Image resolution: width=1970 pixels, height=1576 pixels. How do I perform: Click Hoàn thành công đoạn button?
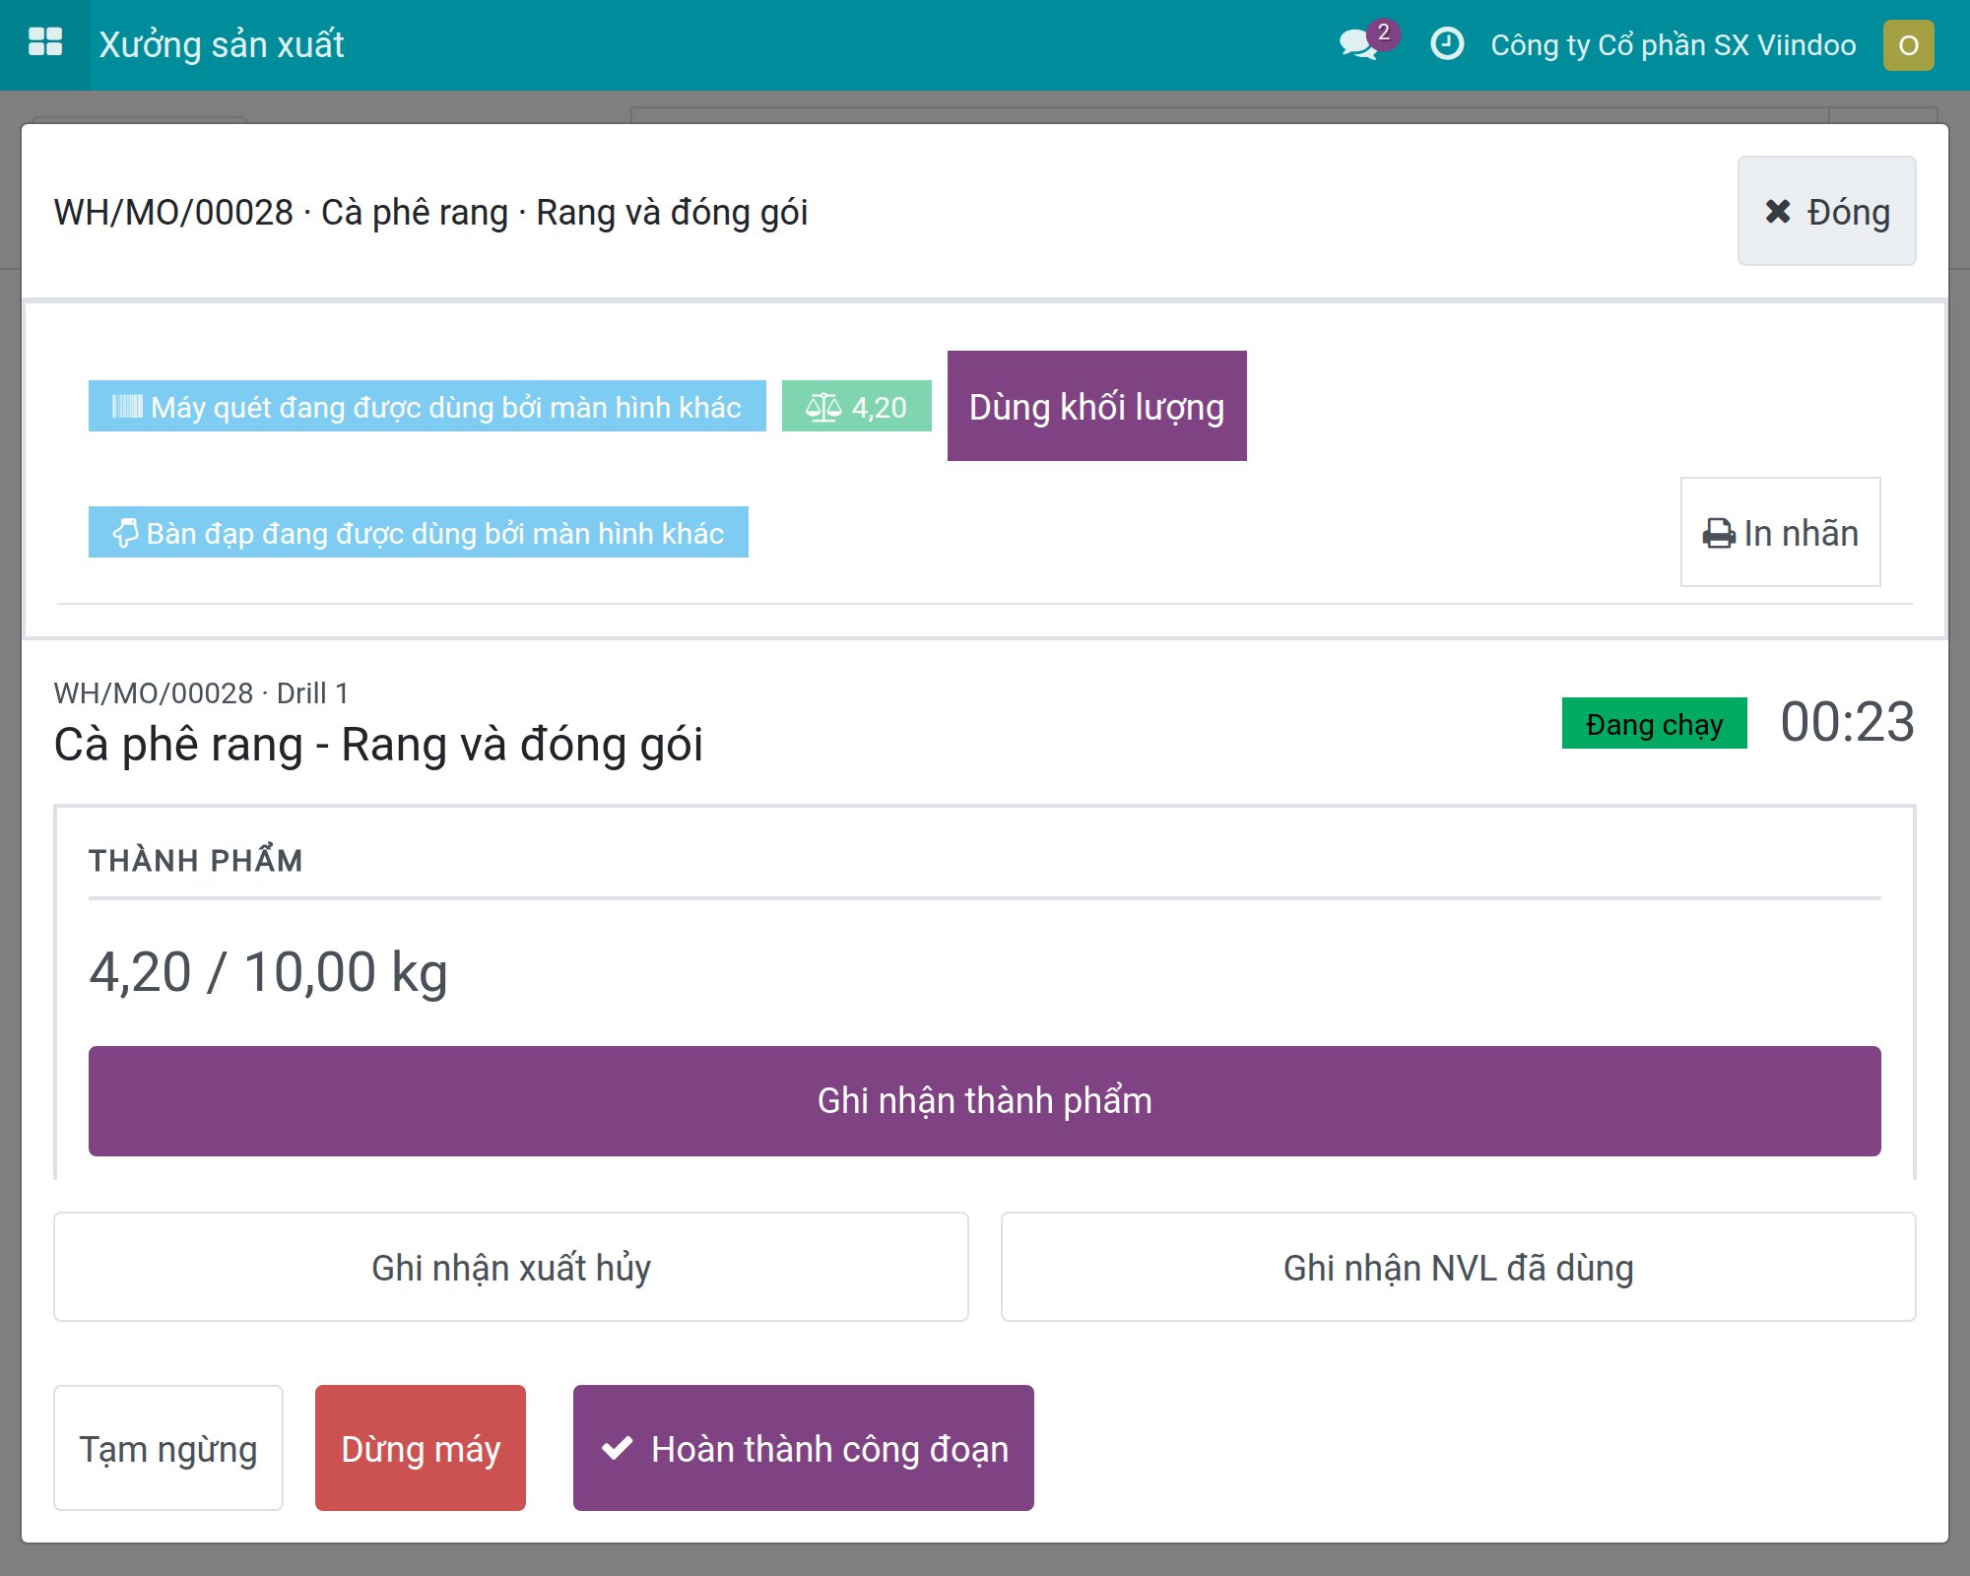pos(804,1448)
